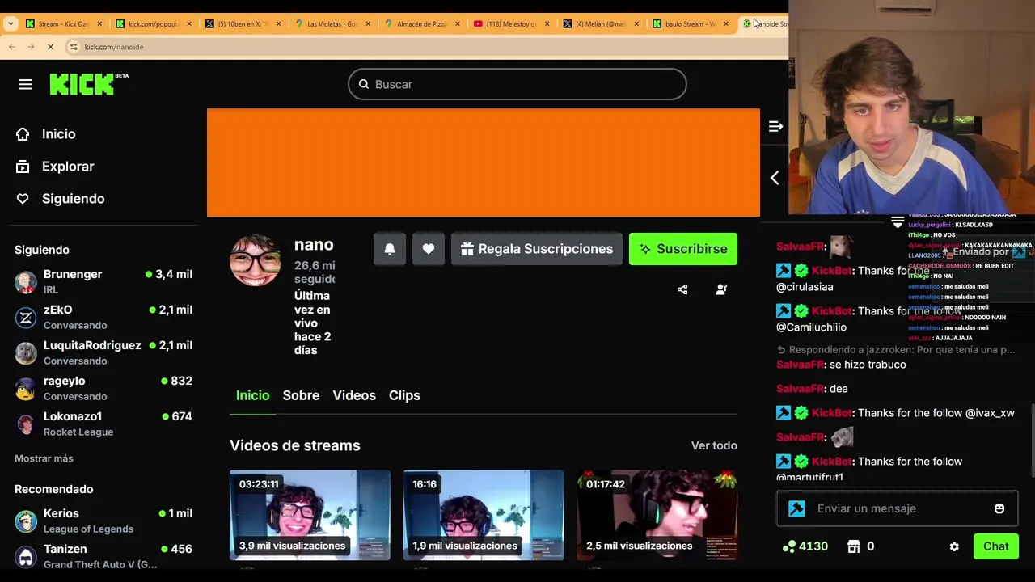The image size is (1035, 582).
Task: Open LuquitaRodriguez channel in following list
Action: tap(103, 352)
